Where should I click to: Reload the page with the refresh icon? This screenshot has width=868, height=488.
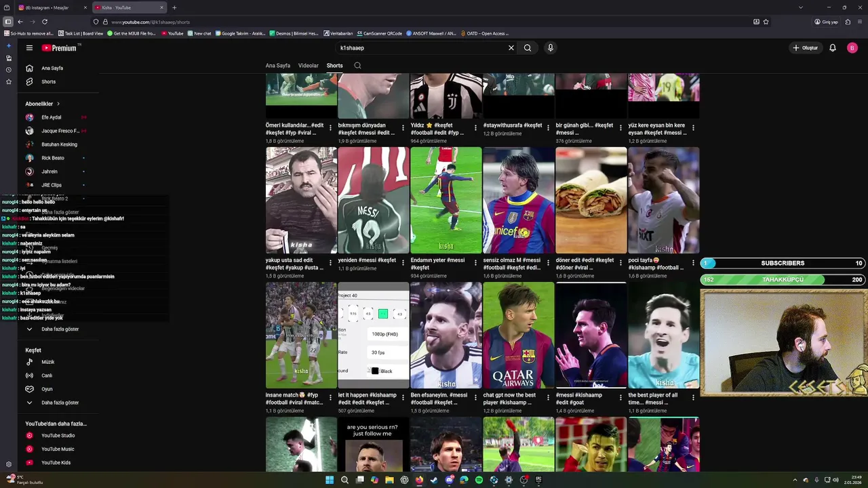point(45,22)
